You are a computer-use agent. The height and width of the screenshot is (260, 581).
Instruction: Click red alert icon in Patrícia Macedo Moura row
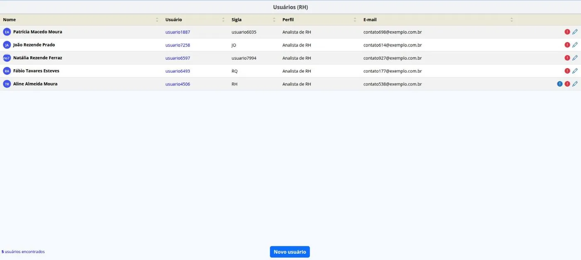567,32
